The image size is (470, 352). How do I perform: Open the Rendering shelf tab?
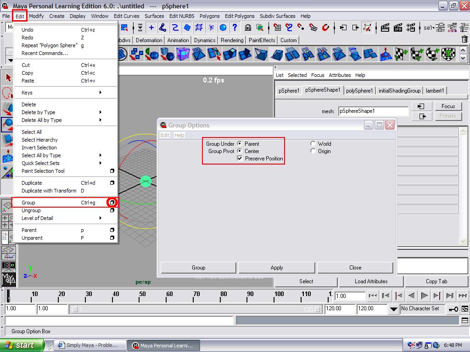coord(232,40)
